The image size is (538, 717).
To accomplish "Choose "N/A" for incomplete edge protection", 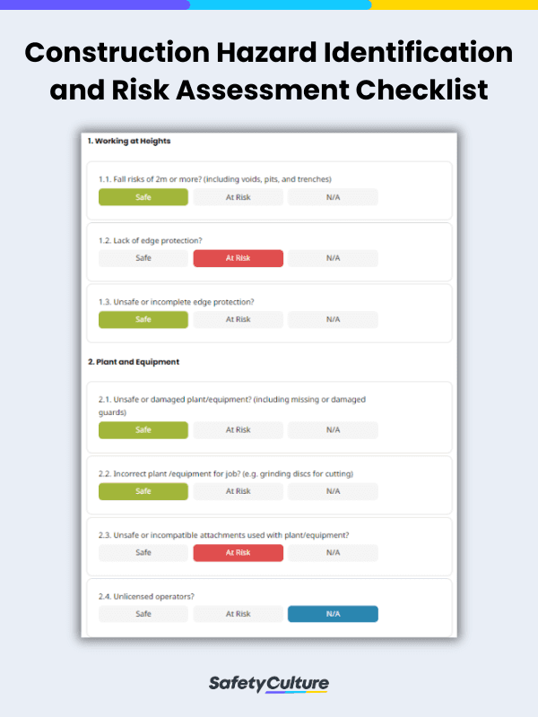I will click(x=333, y=319).
